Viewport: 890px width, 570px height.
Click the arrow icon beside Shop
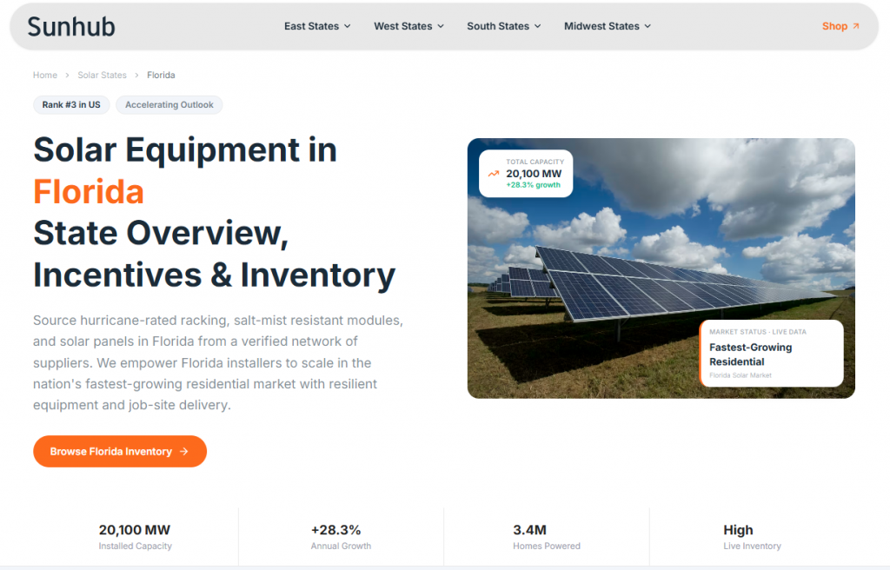(x=856, y=26)
